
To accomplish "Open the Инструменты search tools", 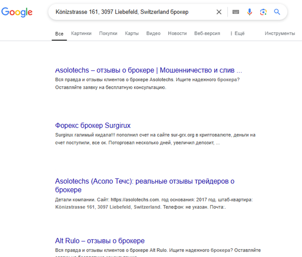I will (280, 34).
